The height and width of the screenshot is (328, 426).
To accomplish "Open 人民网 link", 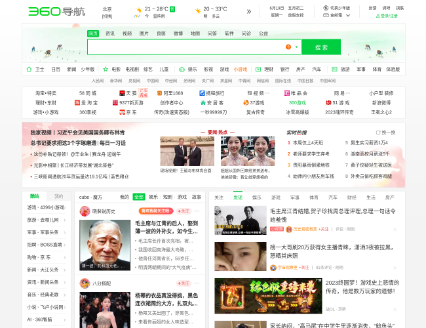I will [98, 81].
